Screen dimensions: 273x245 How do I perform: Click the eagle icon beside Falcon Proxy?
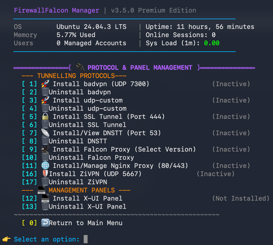pyautogui.click(x=45, y=149)
